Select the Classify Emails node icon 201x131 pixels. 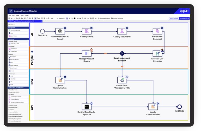[87, 31]
